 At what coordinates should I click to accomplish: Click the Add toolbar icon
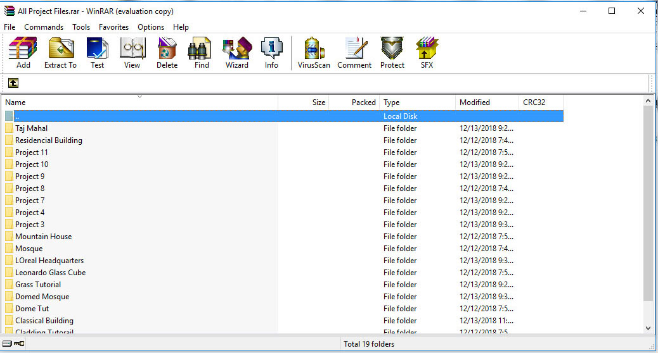pyautogui.click(x=23, y=53)
